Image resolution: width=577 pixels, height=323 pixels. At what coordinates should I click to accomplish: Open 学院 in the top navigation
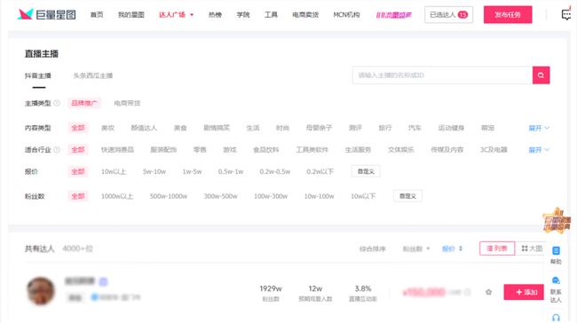243,15
